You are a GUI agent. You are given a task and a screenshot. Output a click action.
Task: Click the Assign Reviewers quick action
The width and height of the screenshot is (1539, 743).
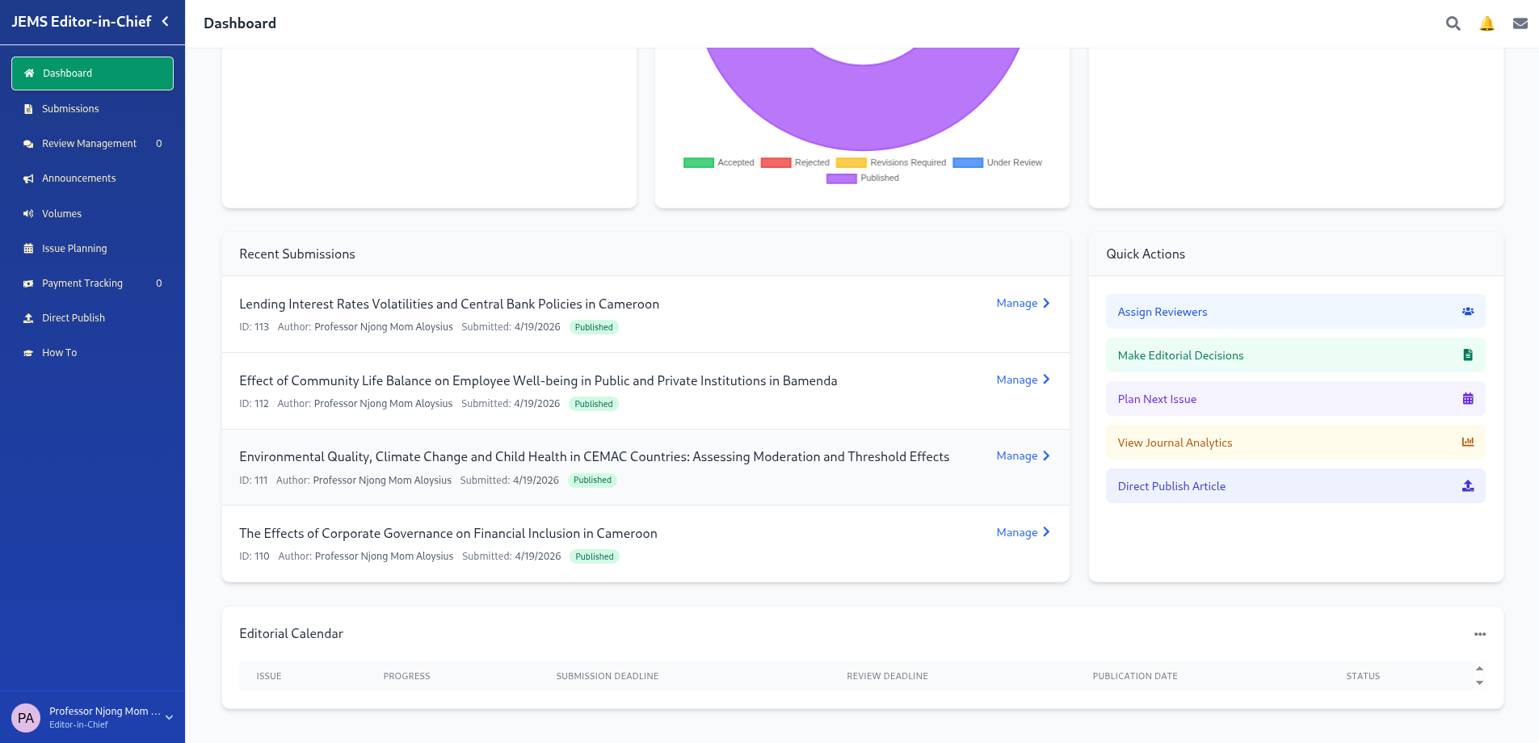click(1295, 312)
